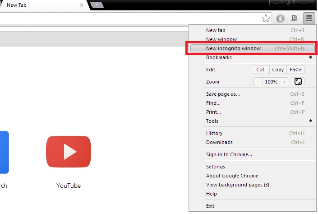The height and width of the screenshot is (214, 318).
Task: Click the bookmark star icon
Action: click(266, 19)
